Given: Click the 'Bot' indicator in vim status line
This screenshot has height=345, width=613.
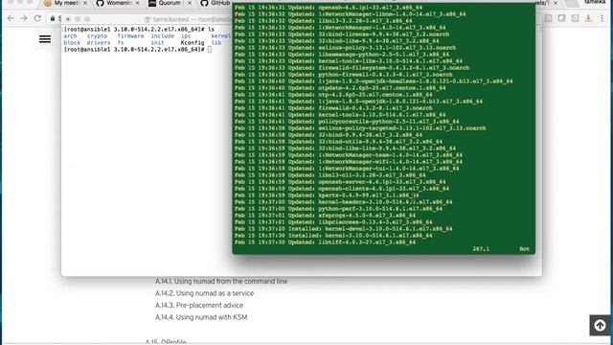Looking at the screenshot, I should (524, 249).
